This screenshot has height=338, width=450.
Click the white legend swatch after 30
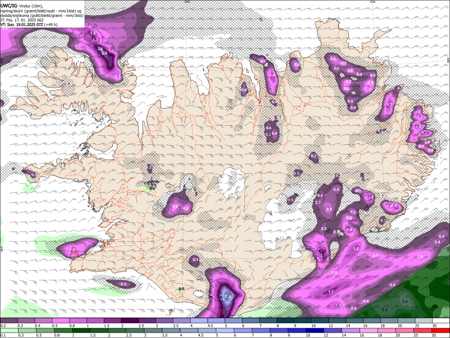pos(441,321)
